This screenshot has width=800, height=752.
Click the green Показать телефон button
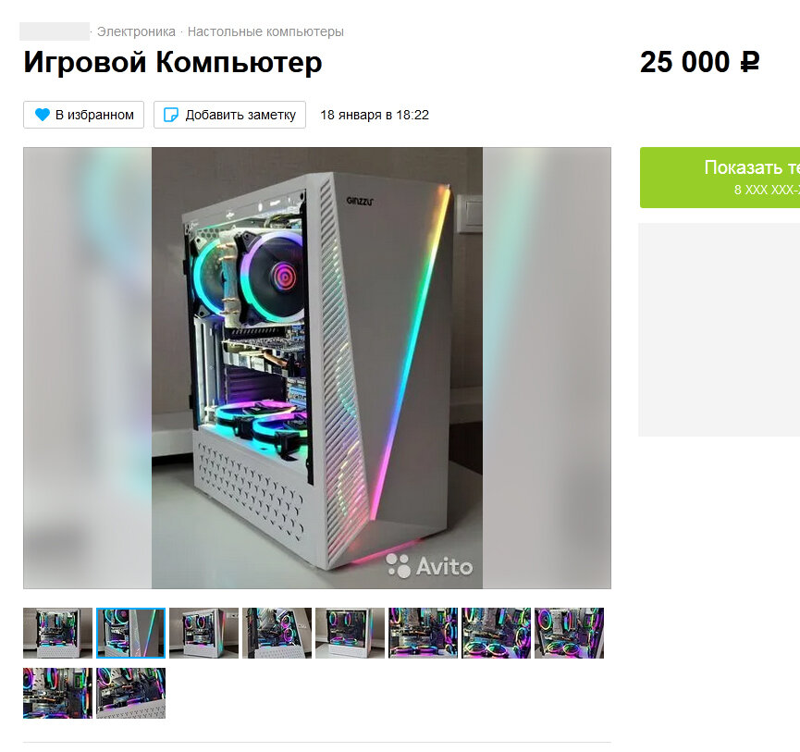point(720,178)
